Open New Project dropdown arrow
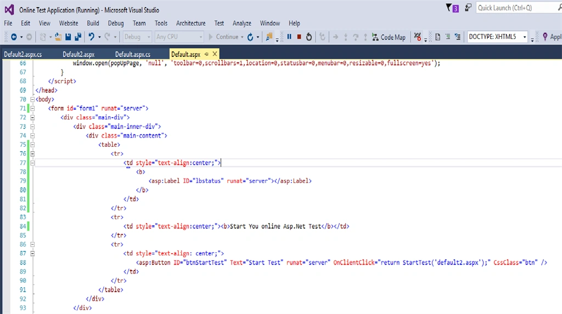 tap(50, 37)
